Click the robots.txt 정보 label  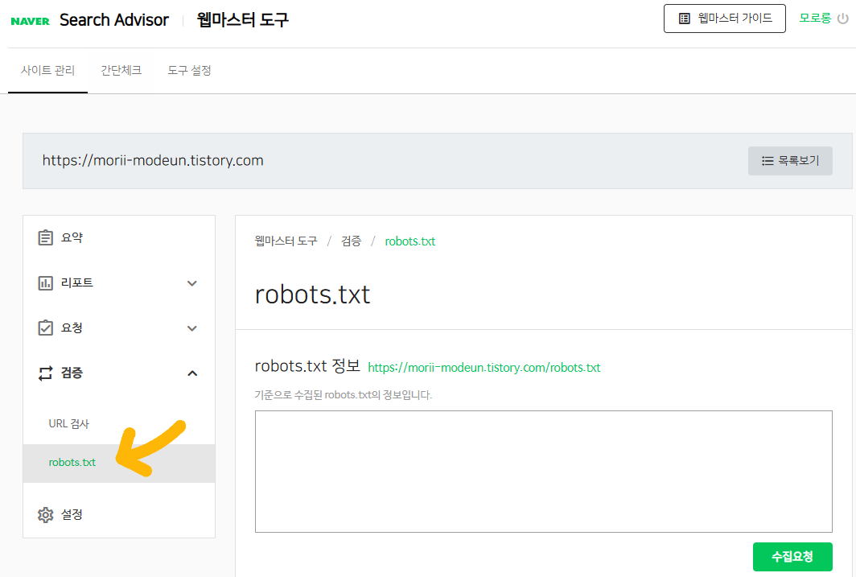click(307, 366)
